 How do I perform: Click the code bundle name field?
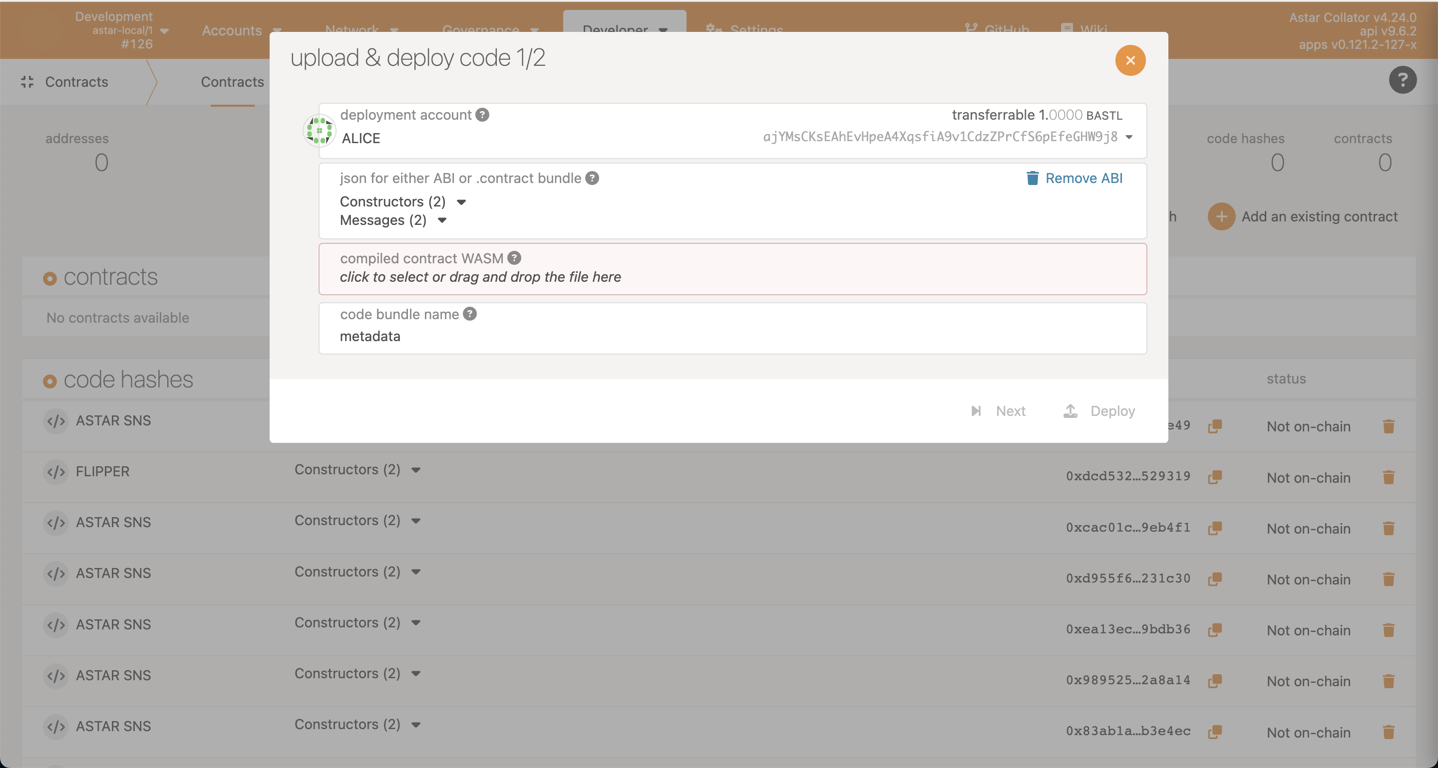tap(732, 329)
